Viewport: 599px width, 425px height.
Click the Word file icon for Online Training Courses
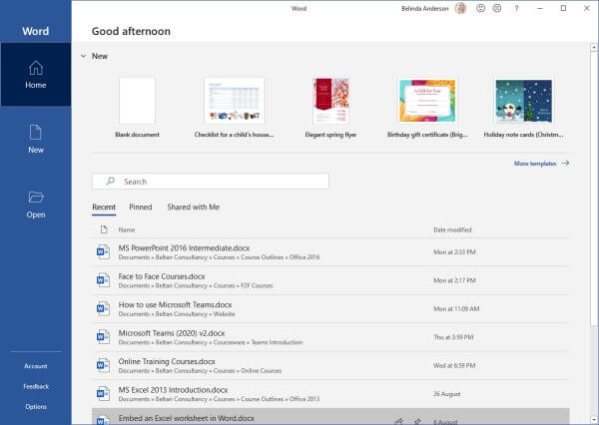(103, 365)
